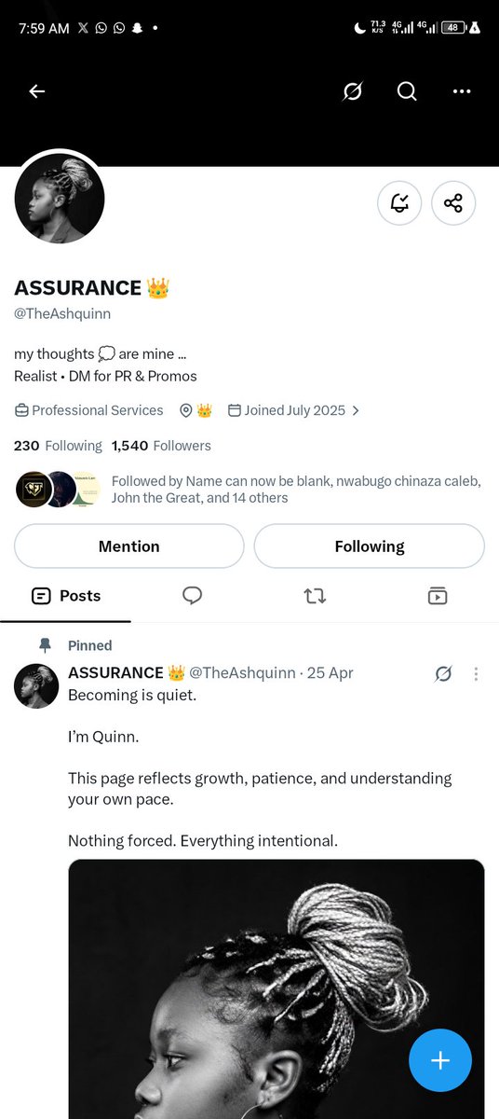Image resolution: width=499 pixels, height=1119 pixels.
Task: Switch to the Replies tab icon
Action: (x=193, y=596)
